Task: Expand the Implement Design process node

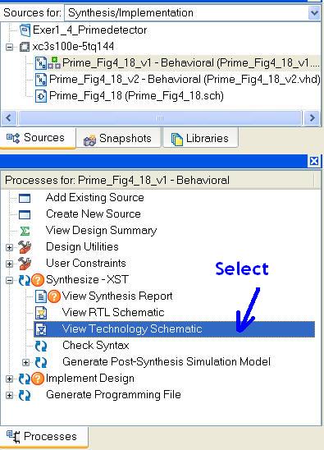Action: point(10,379)
